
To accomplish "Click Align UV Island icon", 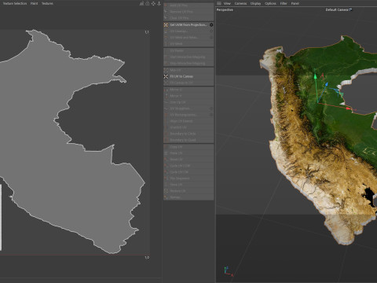I will pyautogui.click(x=166, y=121).
